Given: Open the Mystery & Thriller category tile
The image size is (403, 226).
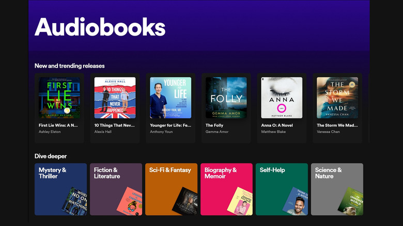Looking at the screenshot, I should (x=60, y=189).
